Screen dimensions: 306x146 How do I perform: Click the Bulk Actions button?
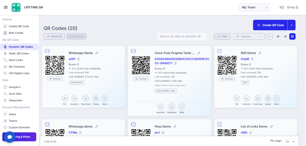tap(76, 36)
